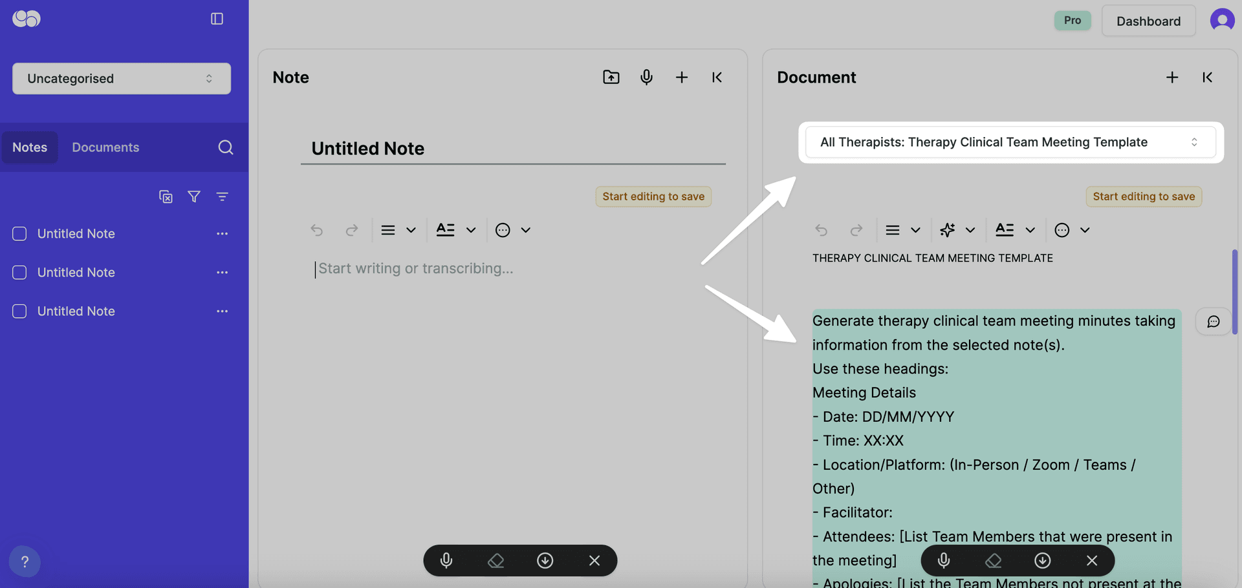Select the Notes tab
1242x588 pixels.
[x=30, y=147]
